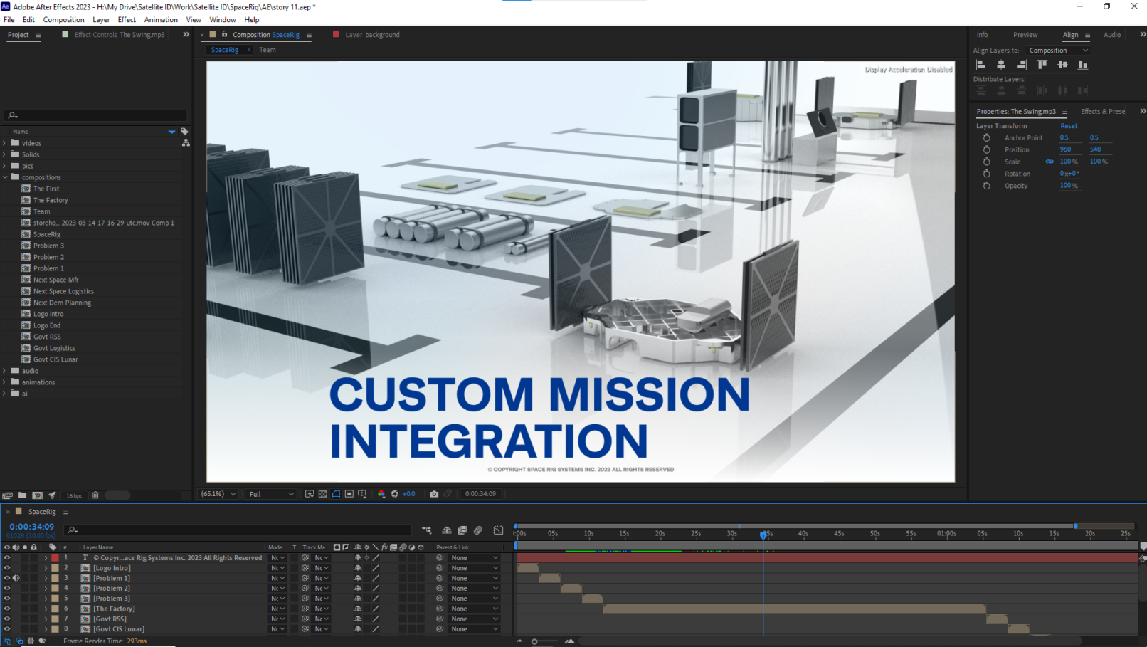The height and width of the screenshot is (647, 1147).
Task: Toggle Scale constrain proportions link
Action: pyautogui.click(x=1049, y=162)
